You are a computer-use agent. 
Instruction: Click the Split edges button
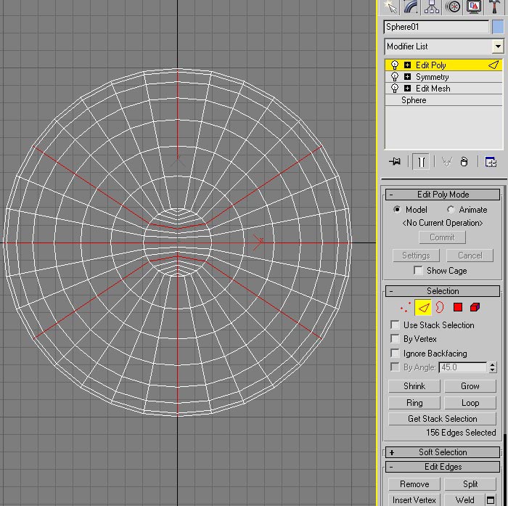470,484
